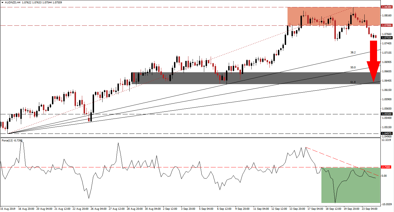This screenshot has height=212, width=394.
Task: Click the green rectangle in Force panel
Action: [x=351, y=185]
